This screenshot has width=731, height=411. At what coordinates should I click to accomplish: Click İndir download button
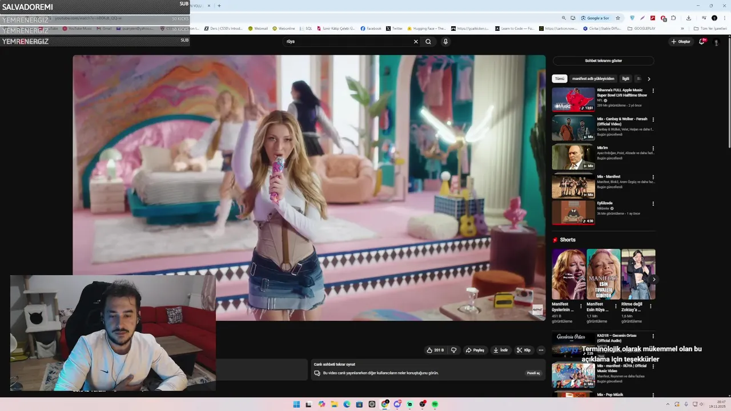[501, 350]
